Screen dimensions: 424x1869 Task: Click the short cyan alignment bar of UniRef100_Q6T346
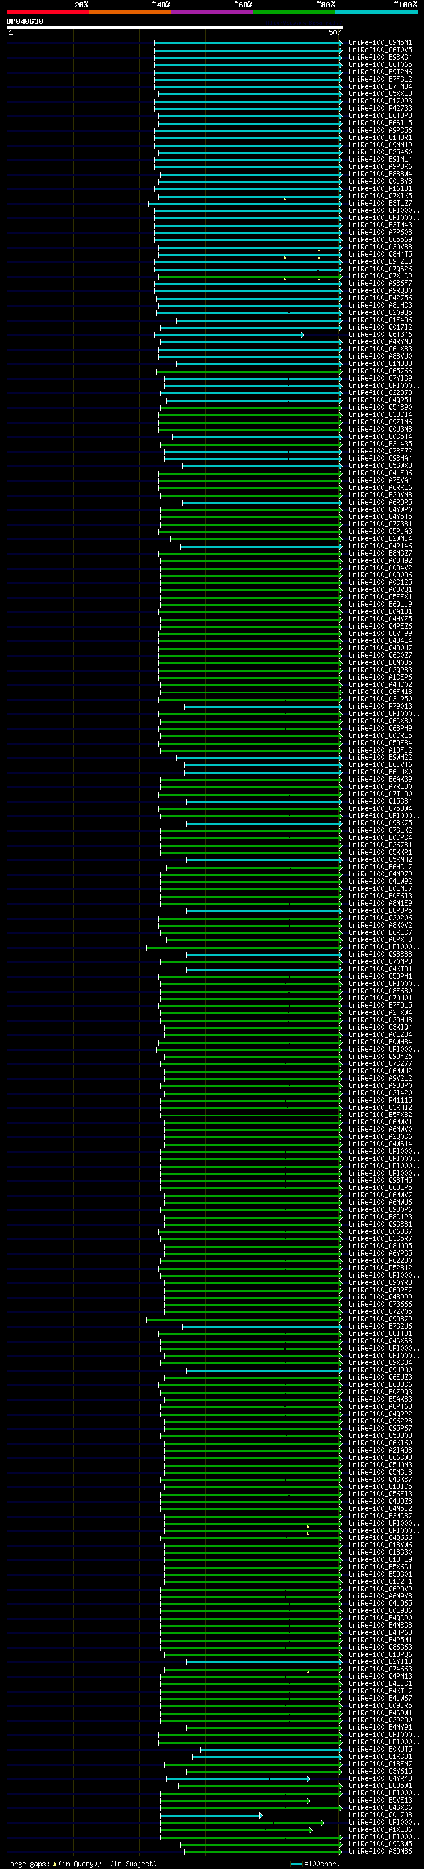229,334
